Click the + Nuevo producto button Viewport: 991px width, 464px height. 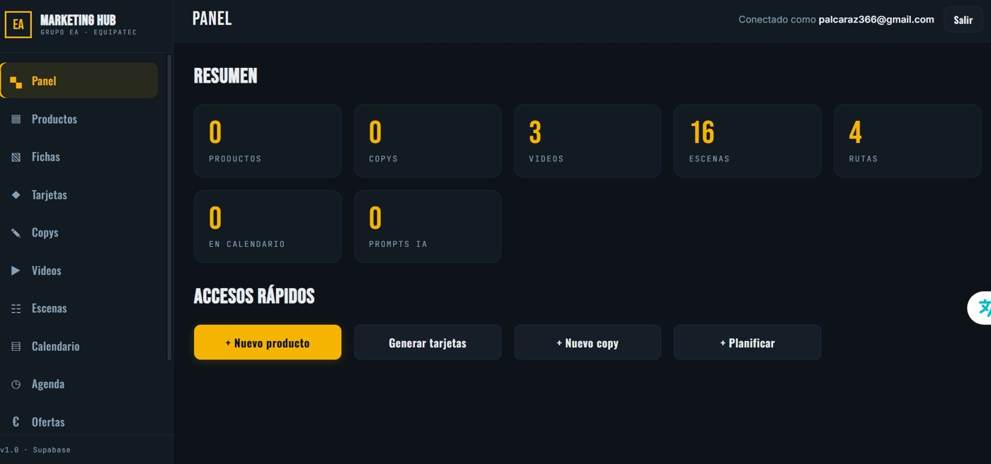click(x=268, y=342)
